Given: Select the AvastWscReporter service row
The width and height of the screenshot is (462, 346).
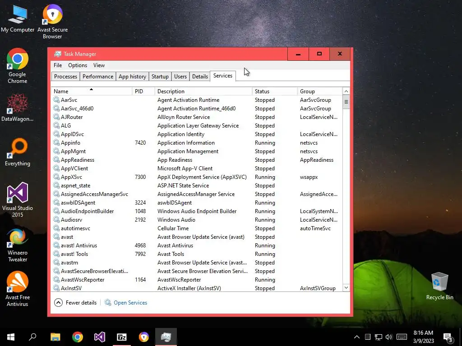Looking at the screenshot, I should click(x=197, y=279).
